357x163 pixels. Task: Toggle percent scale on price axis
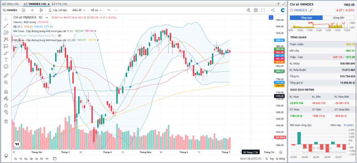tap(267, 159)
